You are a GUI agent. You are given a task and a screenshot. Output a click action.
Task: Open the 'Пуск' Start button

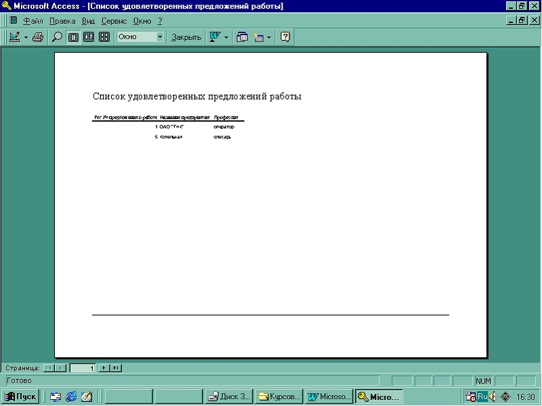click(x=20, y=397)
